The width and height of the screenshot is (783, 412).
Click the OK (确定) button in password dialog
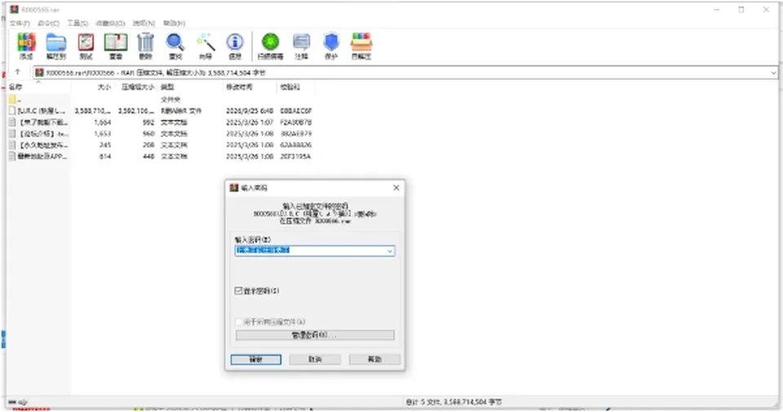click(255, 359)
